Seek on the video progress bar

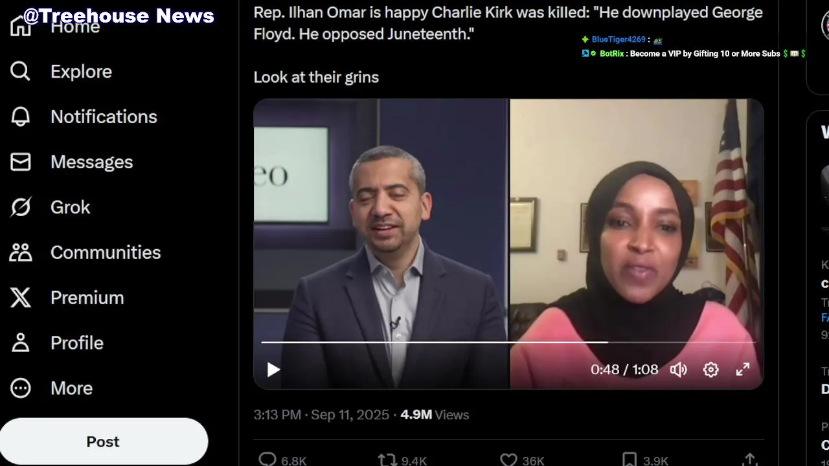pos(508,342)
